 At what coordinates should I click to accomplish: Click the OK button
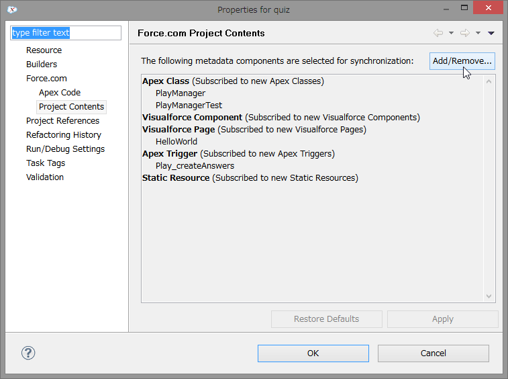click(313, 353)
